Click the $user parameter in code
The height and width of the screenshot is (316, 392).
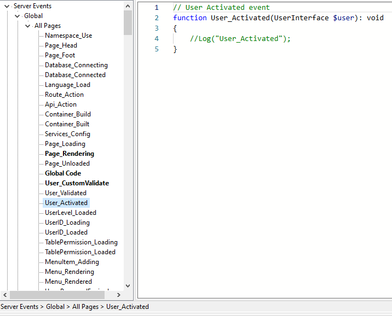click(343, 18)
